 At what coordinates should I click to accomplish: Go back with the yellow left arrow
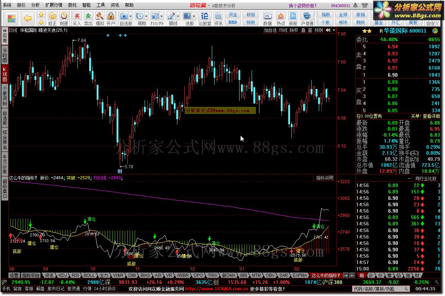point(27,18)
